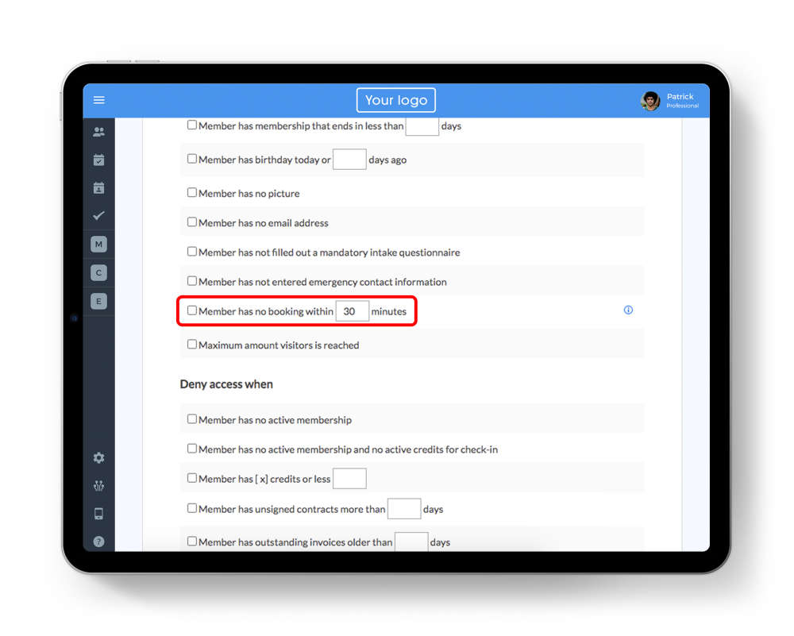Tick mandatory intake questionnaire checkbox

192,252
